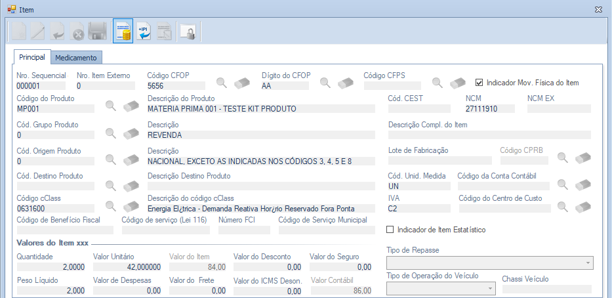Screen dimensions: 612x298
Task: Click the Cód. CEST input field
Action: coord(419,109)
